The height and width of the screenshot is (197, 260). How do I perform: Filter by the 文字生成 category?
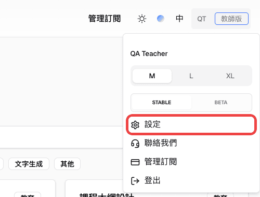(x=29, y=164)
